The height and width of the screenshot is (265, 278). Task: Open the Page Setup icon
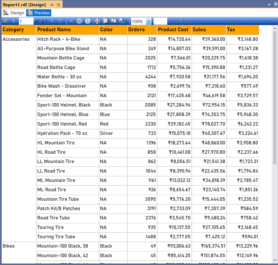click(114, 21)
